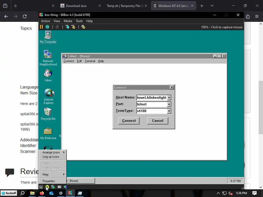The width and height of the screenshot is (263, 197).
Task: Open the browser extensions icon
Action: [x=248, y=16]
